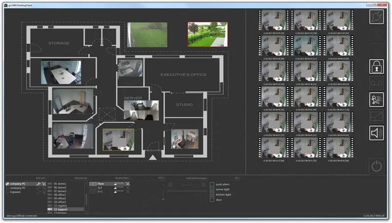
Task: Click the wrench icon beside company #1
Action: 38,183
